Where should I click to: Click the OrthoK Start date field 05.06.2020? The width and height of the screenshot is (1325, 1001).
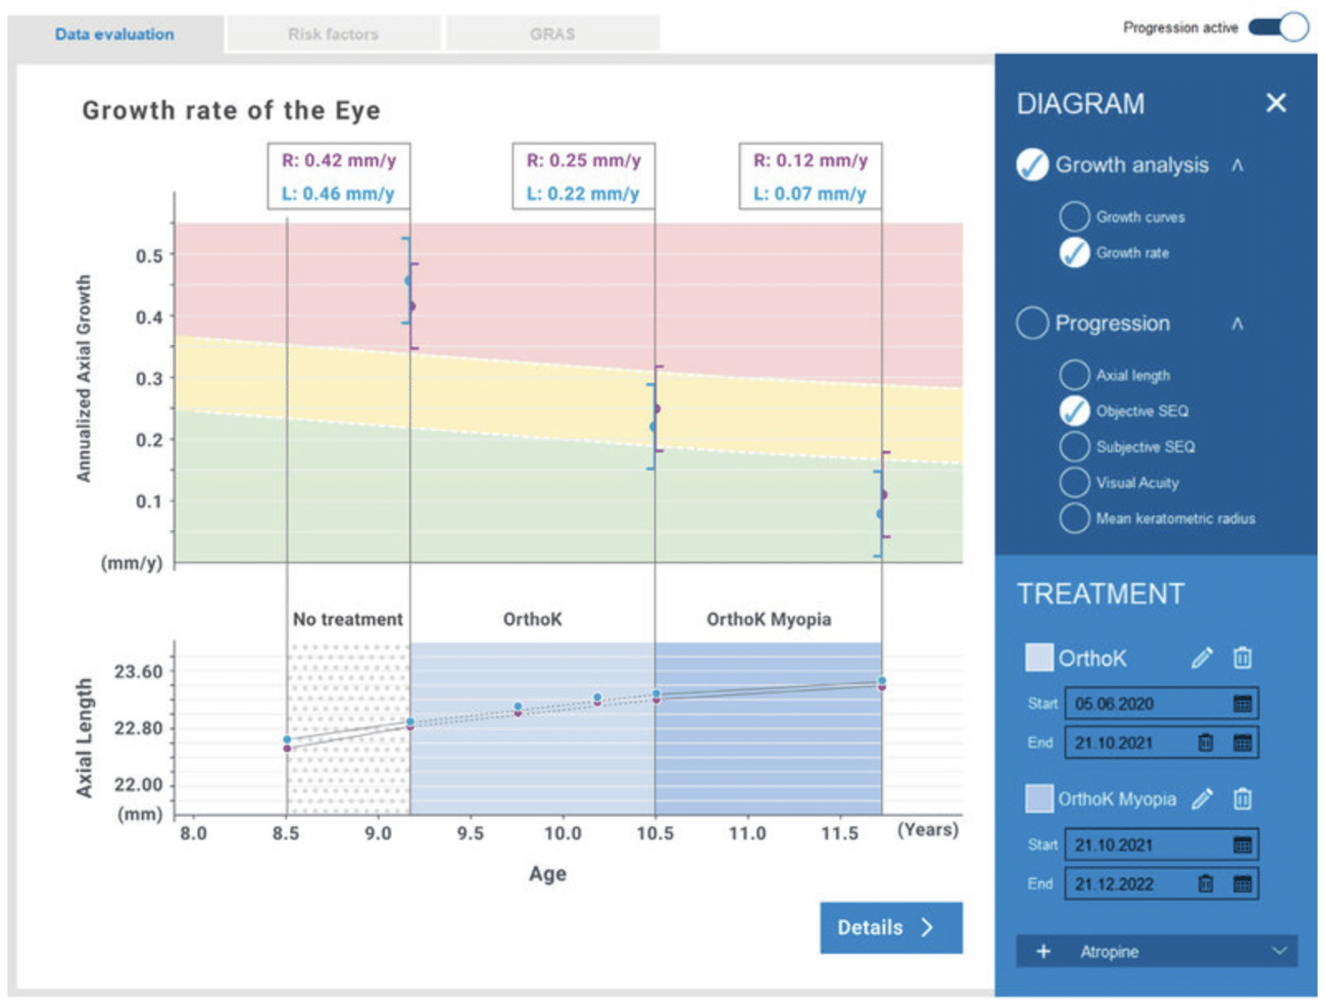pyautogui.click(x=1161, y=704)
